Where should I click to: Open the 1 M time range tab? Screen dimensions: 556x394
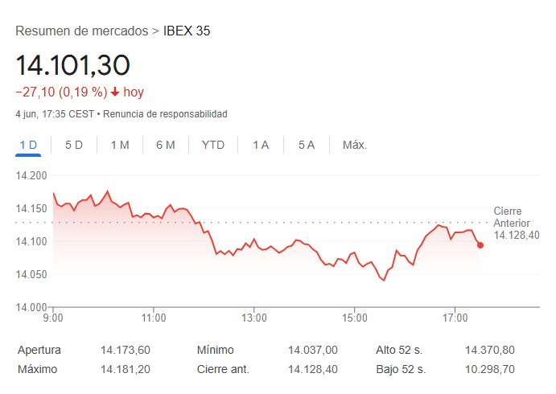pos(120,145)
